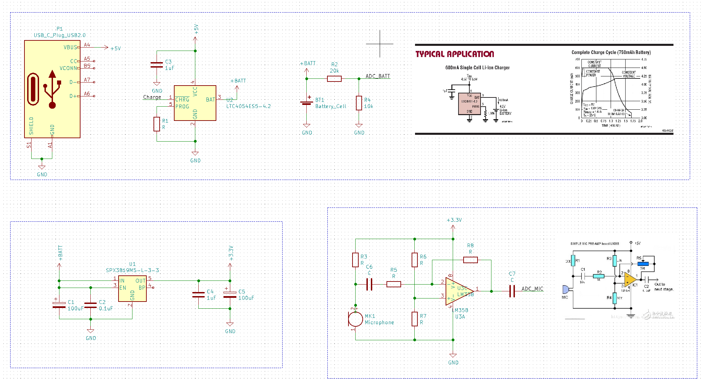Select the C4 1uF capacitor symbol

click(x=198, y=294)
